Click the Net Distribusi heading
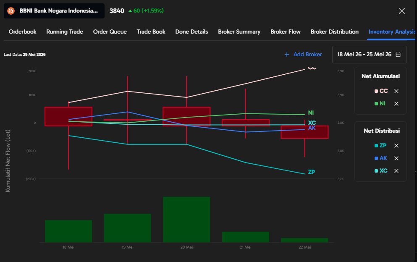The image size is (417, 262). point(382,131)
